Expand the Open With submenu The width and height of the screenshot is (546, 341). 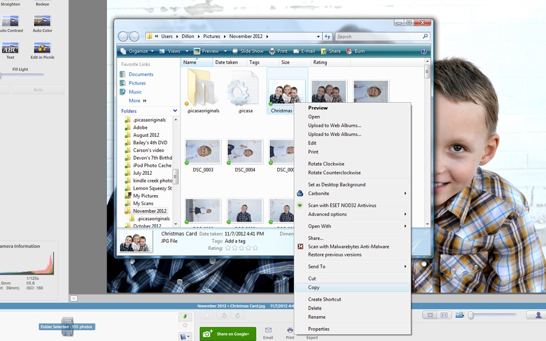coord(352,226)
